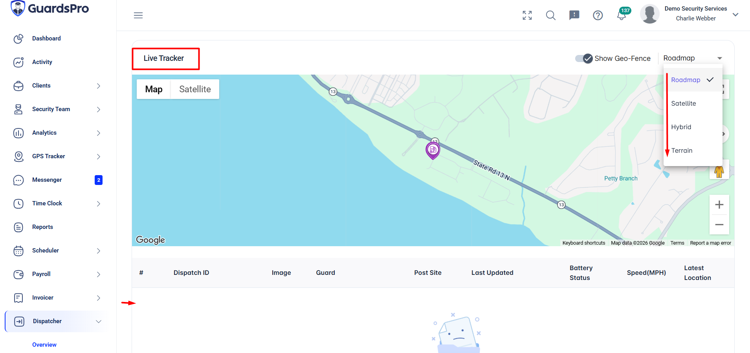Screen dimensions: 750x353
Task: Open the Roadmap map type dropdown
Action: point(693,58)
